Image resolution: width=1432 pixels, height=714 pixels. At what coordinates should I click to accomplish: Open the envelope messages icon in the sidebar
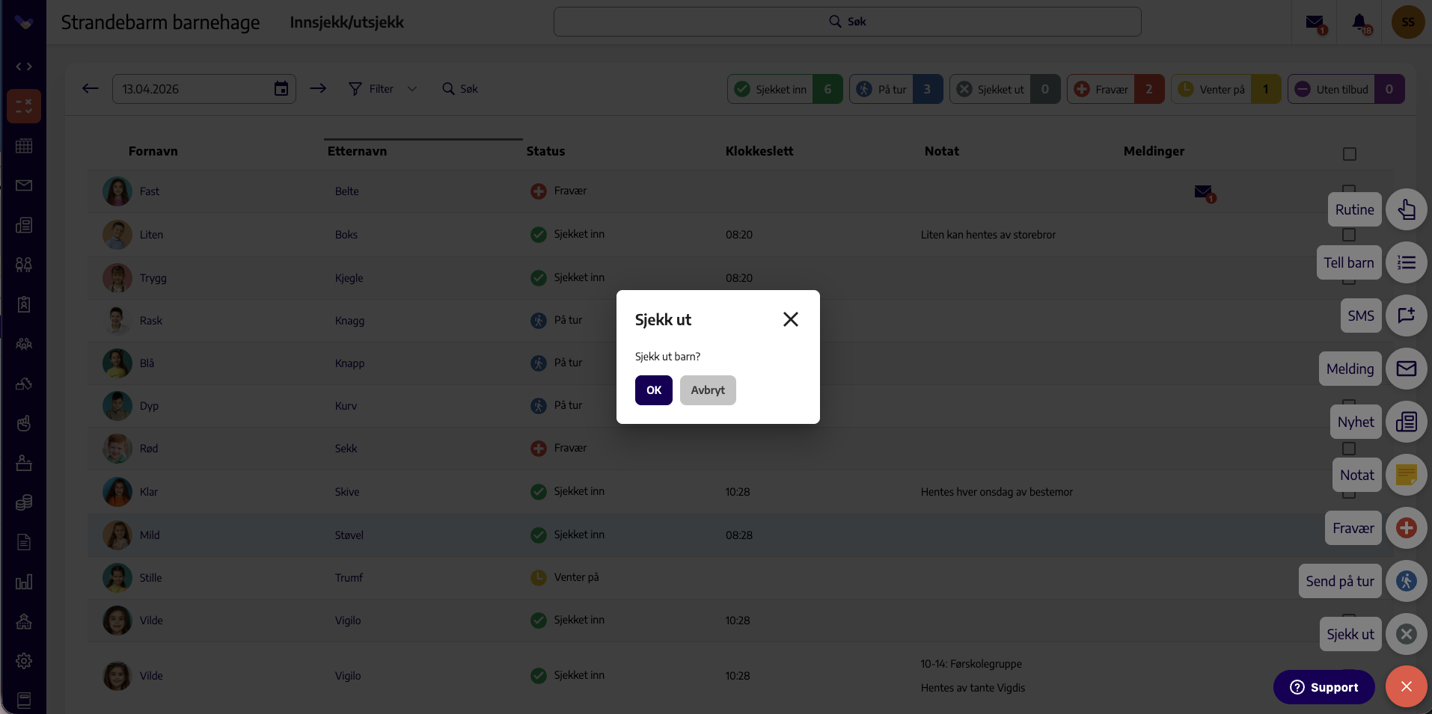24,185
